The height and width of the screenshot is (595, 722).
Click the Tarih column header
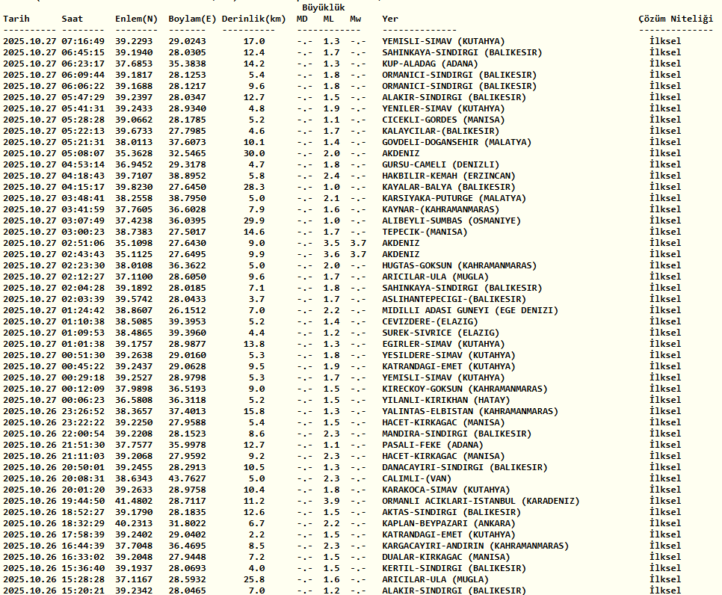point(18,18)
